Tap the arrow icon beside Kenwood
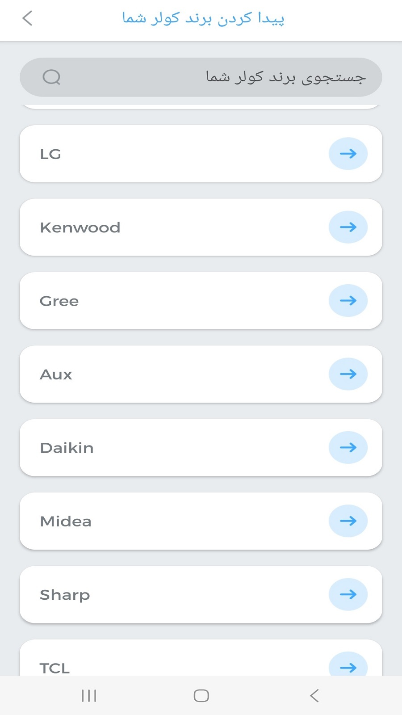Viewport: 402px width, 715px height. (348, 227)
